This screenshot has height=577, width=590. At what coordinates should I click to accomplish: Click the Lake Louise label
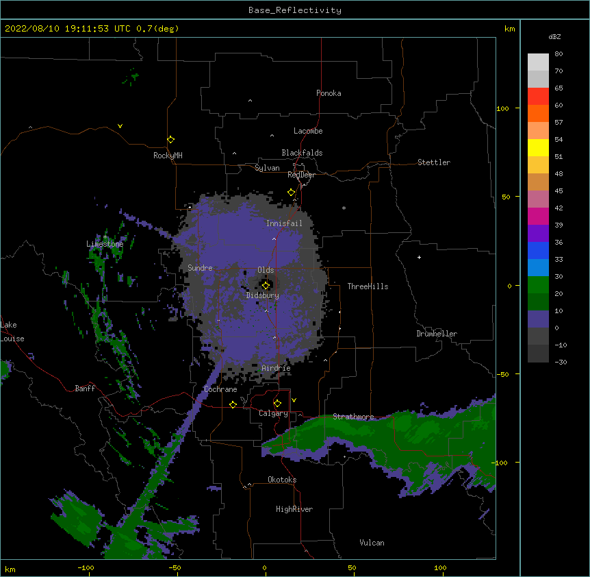12,332
